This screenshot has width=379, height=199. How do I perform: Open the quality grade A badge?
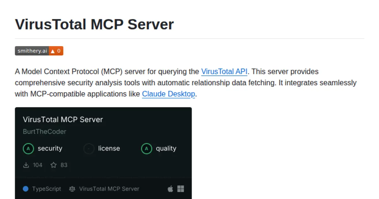(146, 148)
